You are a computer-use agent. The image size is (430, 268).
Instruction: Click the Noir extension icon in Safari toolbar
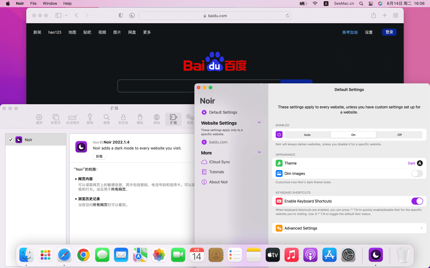[x=132, y=15]
